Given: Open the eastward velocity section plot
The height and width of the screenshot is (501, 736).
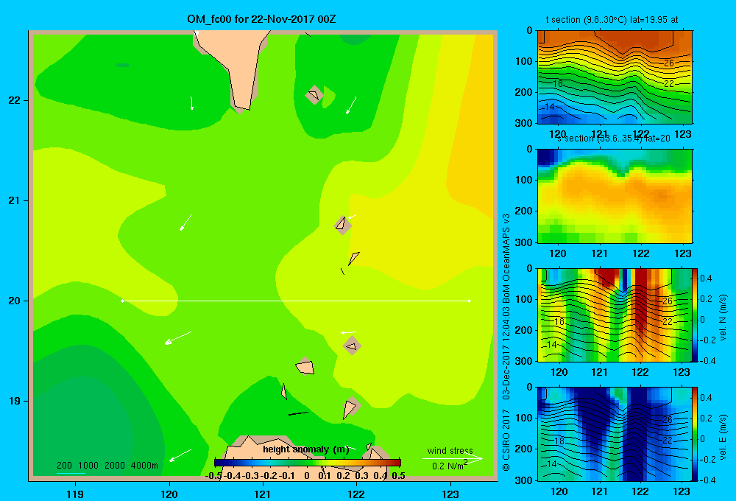Looking at the screenshot, I should click(x=615, y=434).
